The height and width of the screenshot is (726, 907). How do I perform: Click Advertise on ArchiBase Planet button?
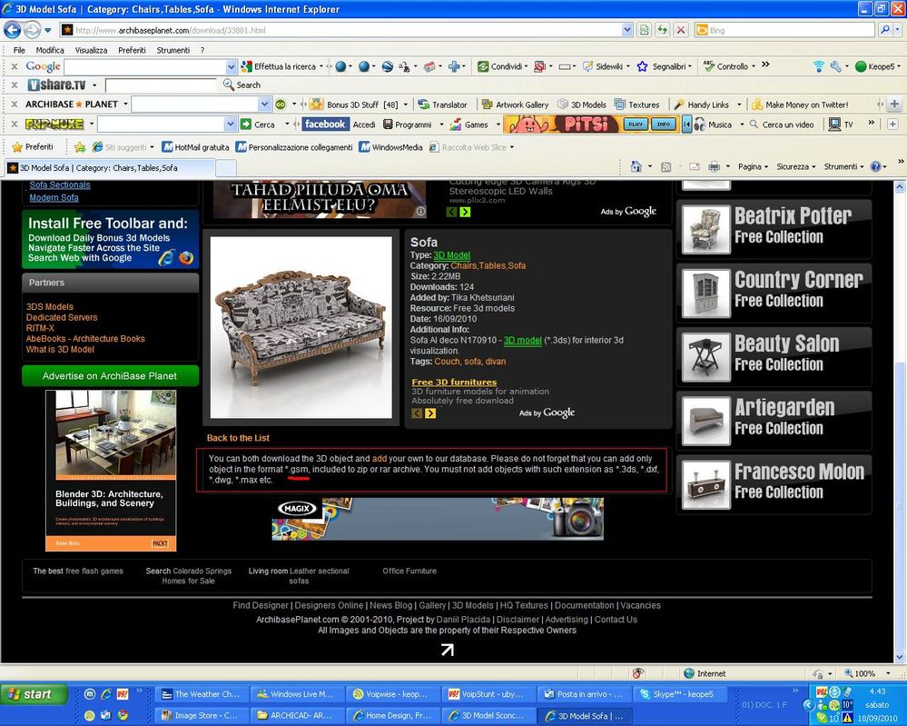click(110, 376)
